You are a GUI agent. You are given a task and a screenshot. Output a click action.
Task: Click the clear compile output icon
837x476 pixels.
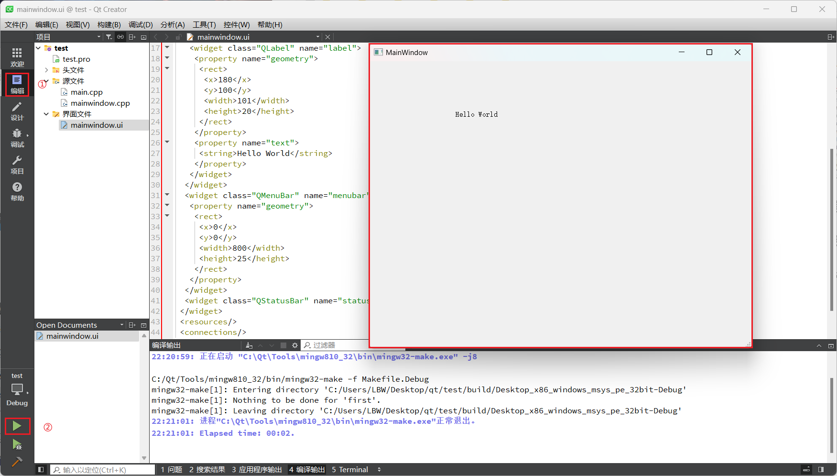pos(249,345)
